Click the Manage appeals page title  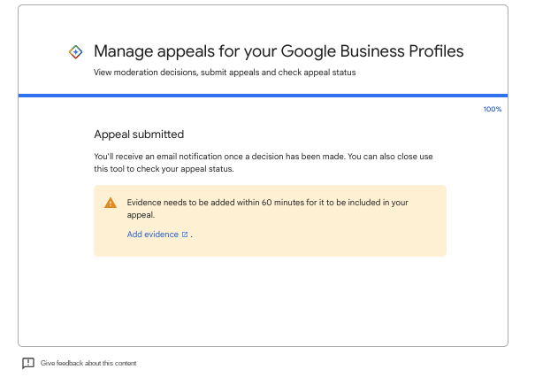278,51
